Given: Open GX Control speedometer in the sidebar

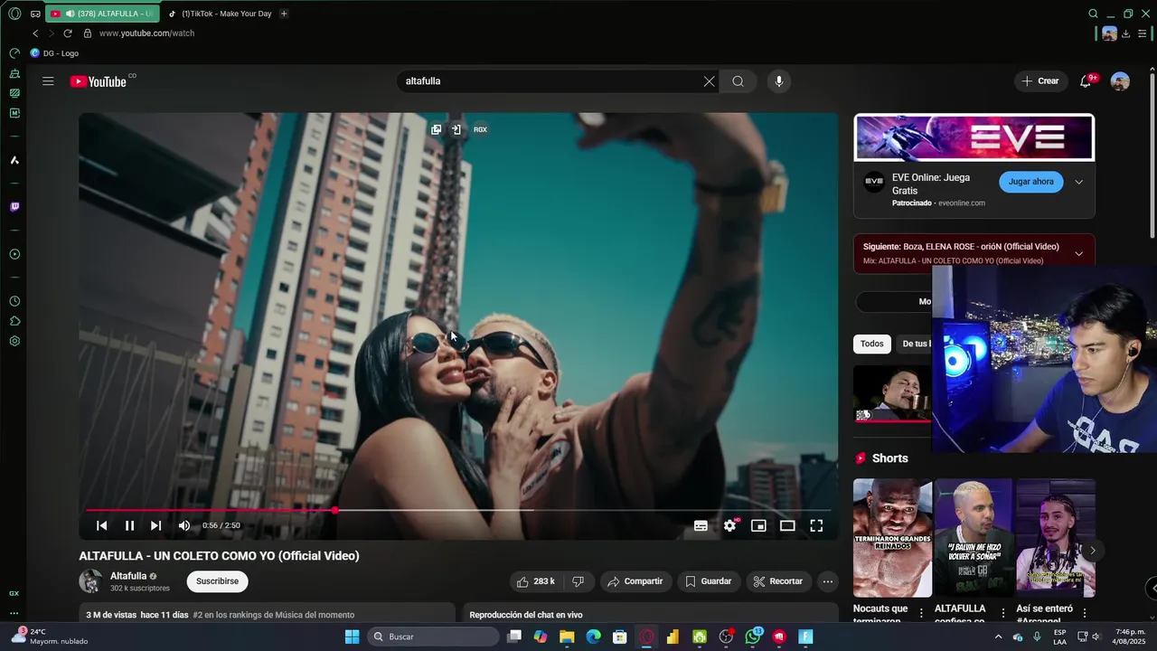Looking at the screenshot, I should (14, 53).
